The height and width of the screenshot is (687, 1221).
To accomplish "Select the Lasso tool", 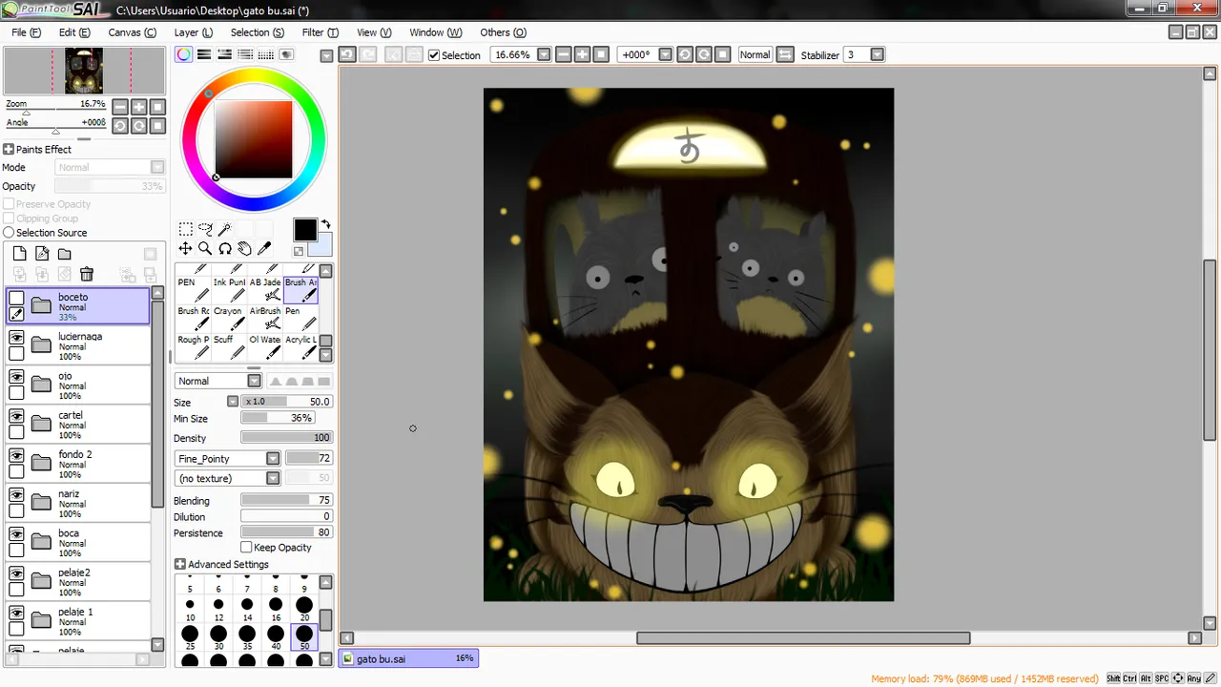I will click(x=205, y=229).
